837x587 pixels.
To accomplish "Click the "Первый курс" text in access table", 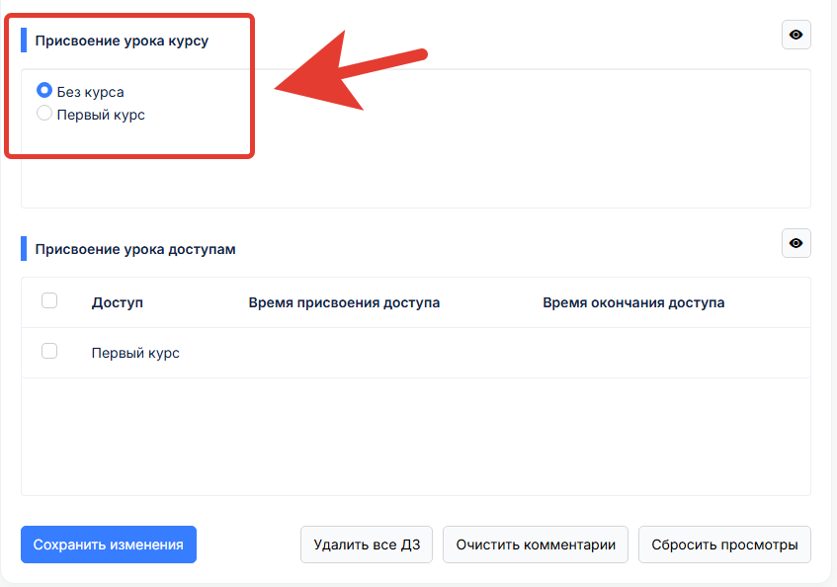I will [135, 353].
